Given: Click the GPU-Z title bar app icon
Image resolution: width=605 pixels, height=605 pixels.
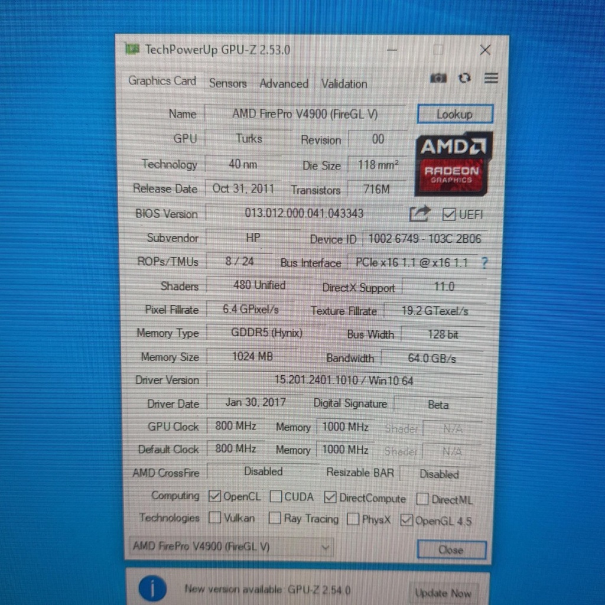Looking at the screenshot, I should click(132, 49).
